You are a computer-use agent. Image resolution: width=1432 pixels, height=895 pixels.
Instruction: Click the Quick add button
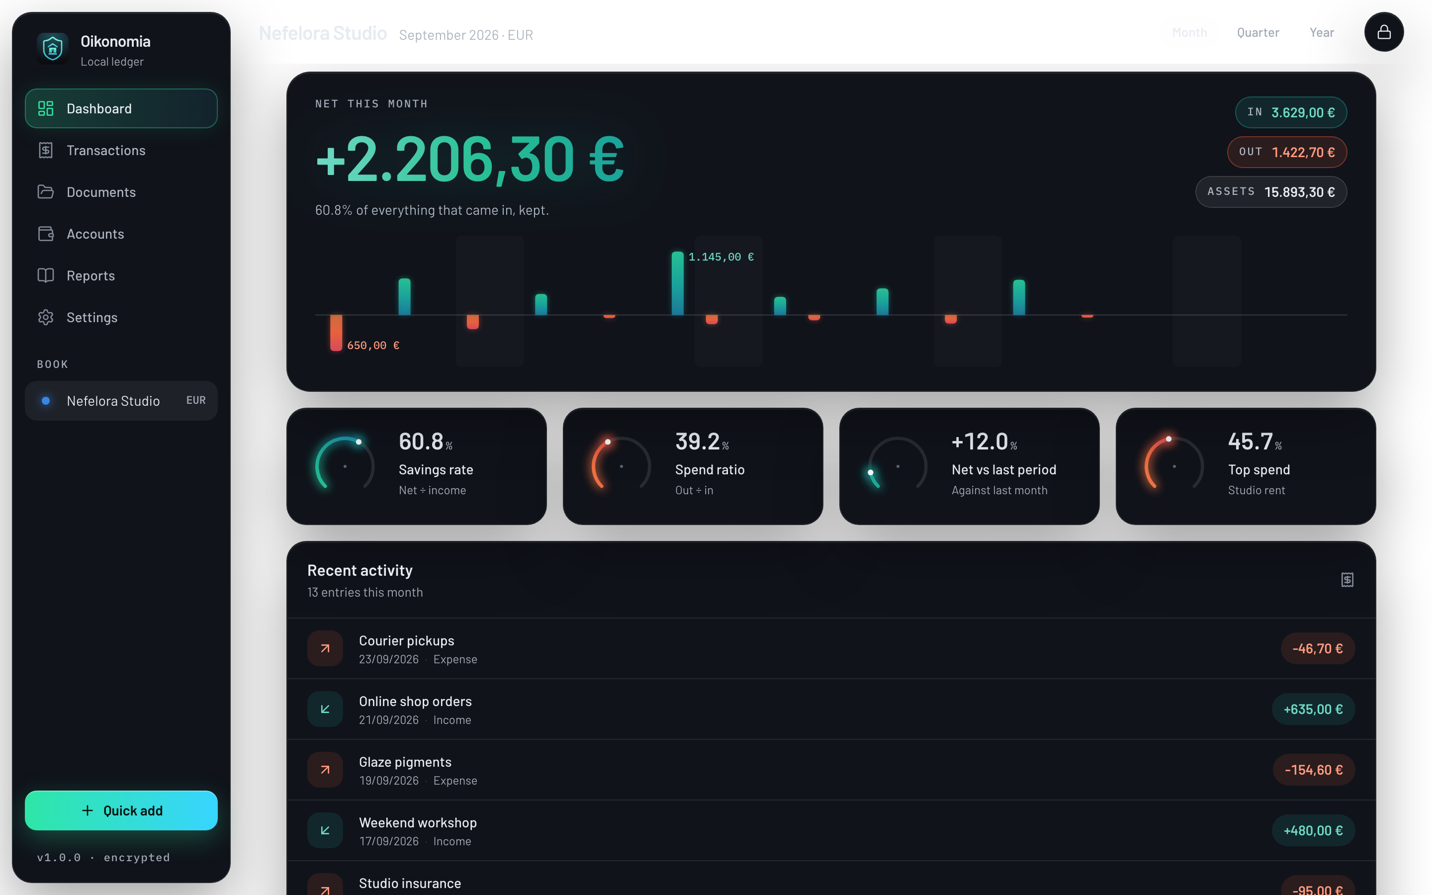pos(121,810)
